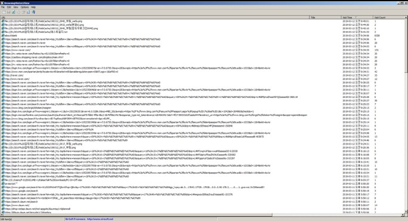This screenshot has width=408, height=221.
Task: Open the File menu
Action: (2, 7)
